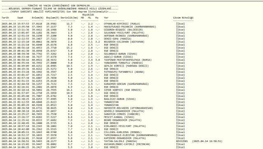
Task: Click the 'Boylam(E)' column header
Action: 53,18
